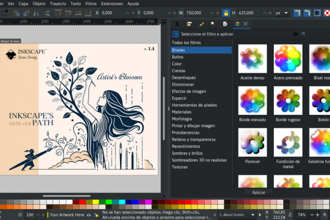Choose the Borde elevado filter thumbnail
The height and width of the screenshot is (220, 330).
252,101
